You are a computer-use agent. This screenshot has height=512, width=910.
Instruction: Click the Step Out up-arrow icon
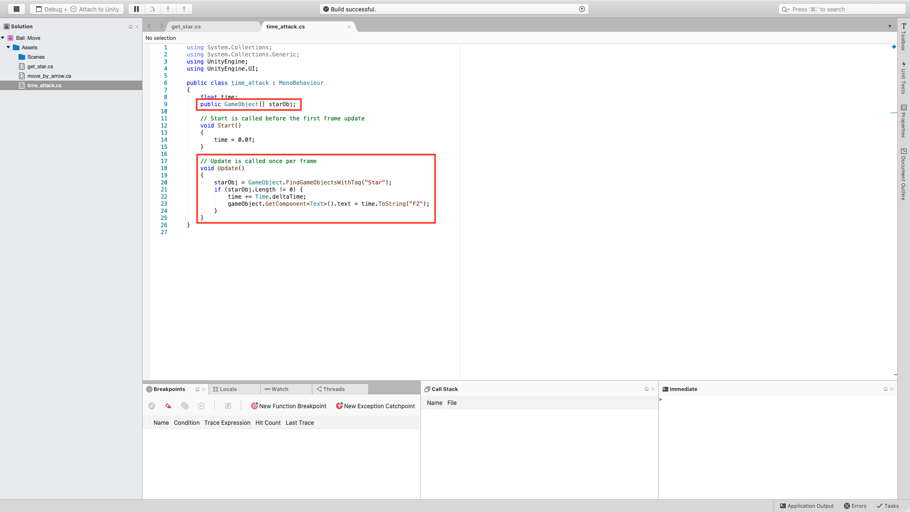coord(184,9)
